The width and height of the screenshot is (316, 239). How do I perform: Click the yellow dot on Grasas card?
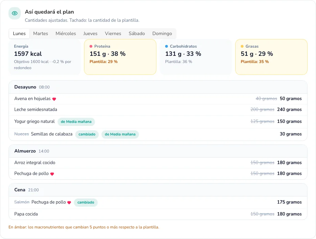pos(242,46)
